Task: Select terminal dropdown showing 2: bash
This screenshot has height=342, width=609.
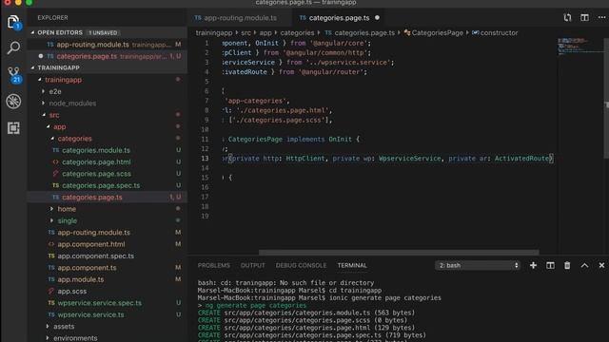Action: tap(478, 265)
